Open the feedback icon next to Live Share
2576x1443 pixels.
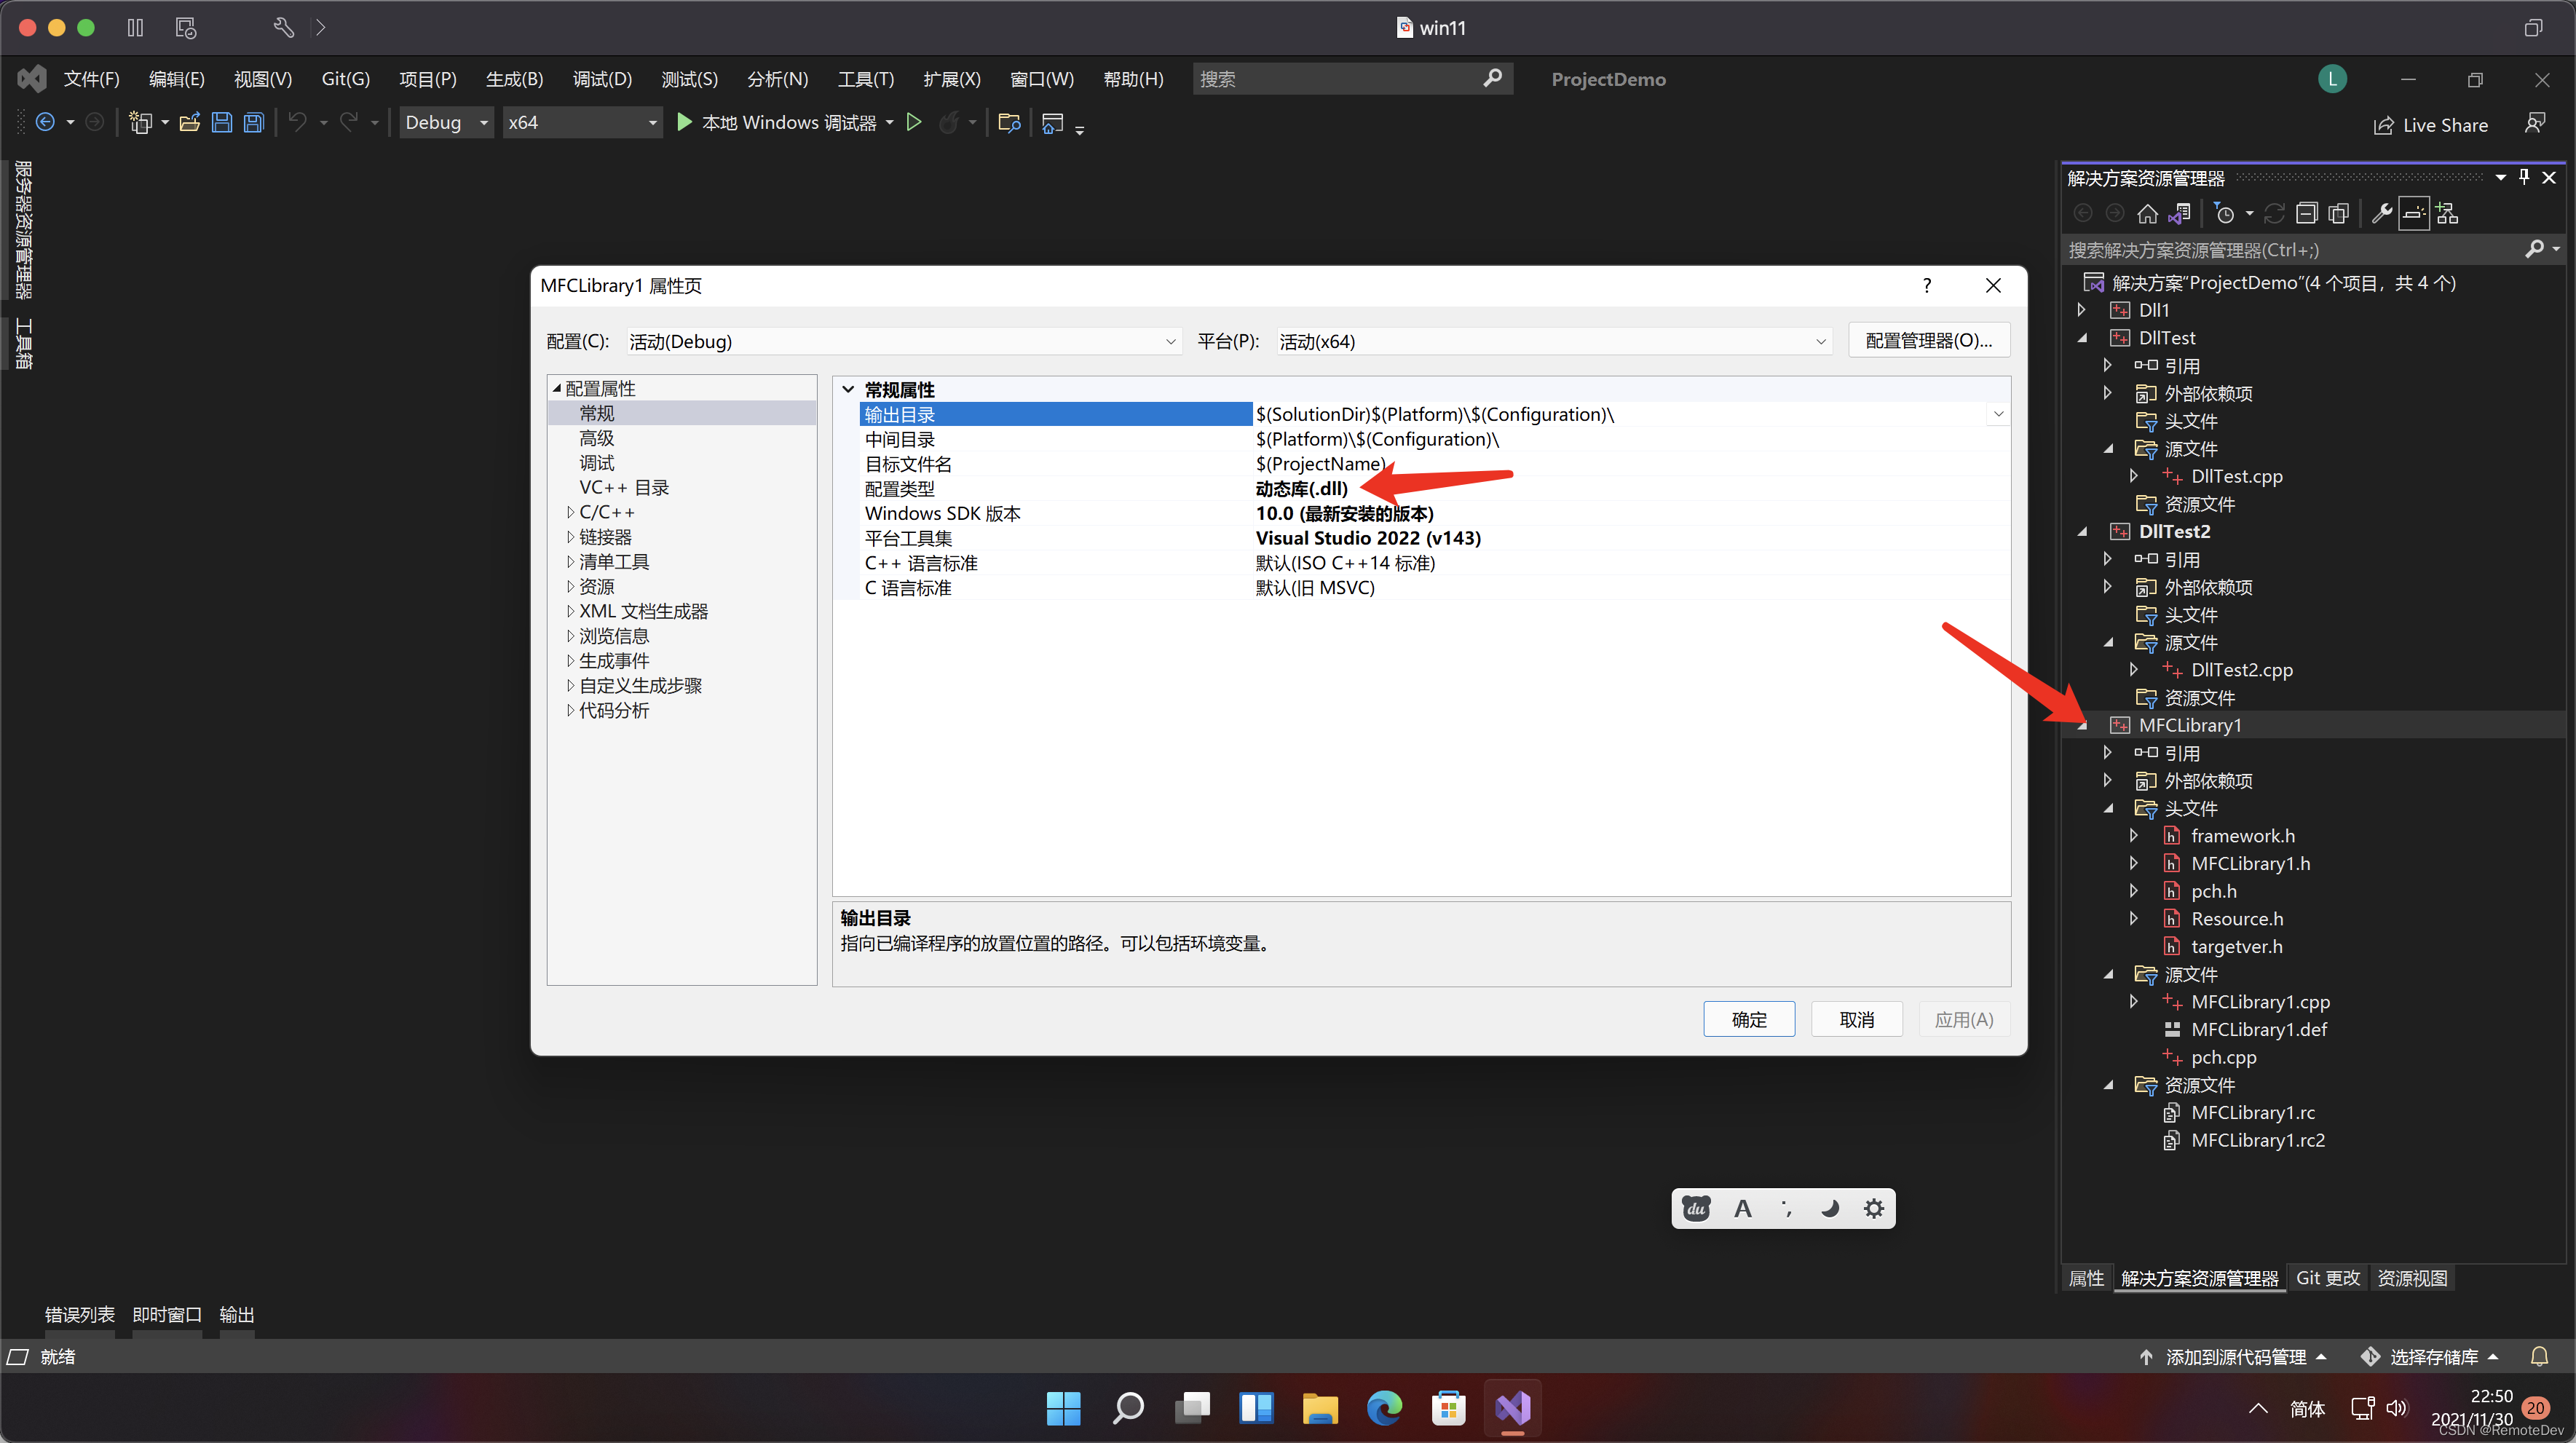click(x=2534, y=123)
